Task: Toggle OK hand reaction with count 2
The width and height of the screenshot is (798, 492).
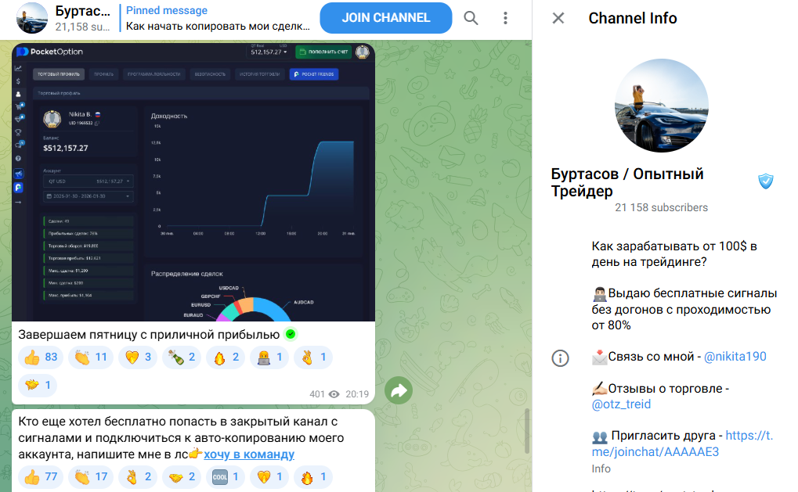Action: point(138,477)
